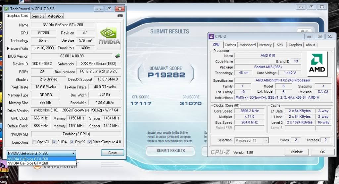Click the Bus Speed value 264.0 MHz
The image size is (339, 184).
tap(250, 122)
